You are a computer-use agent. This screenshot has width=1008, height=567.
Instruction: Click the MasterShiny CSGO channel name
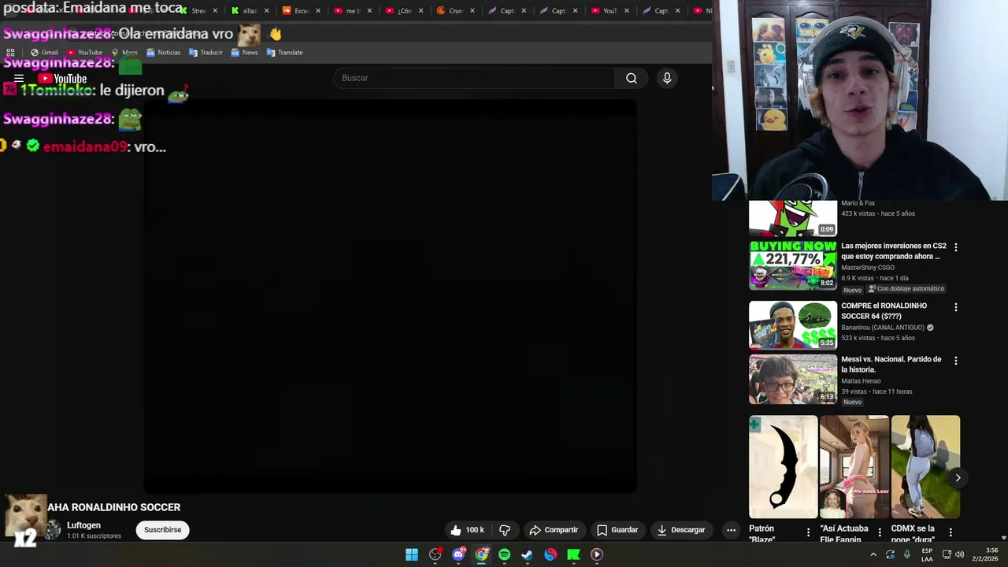click(x=868, y=268)
